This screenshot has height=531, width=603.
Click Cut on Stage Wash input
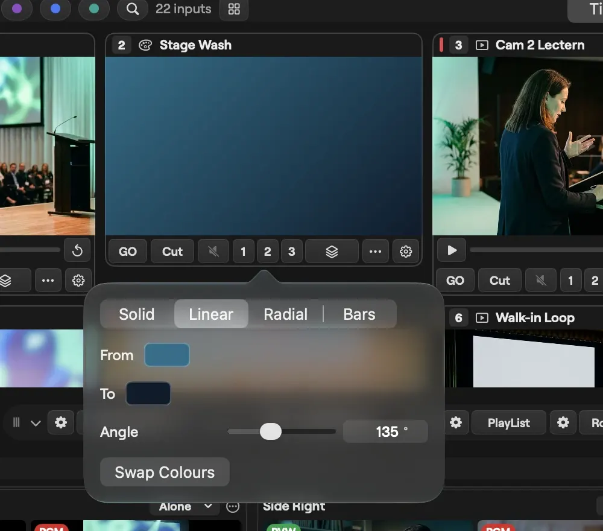point(172,251)
